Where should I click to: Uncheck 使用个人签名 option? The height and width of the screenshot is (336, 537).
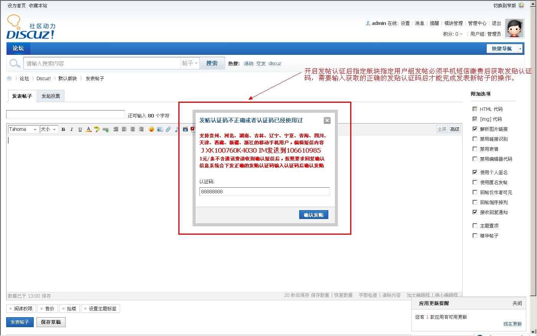tap(475, 172)
